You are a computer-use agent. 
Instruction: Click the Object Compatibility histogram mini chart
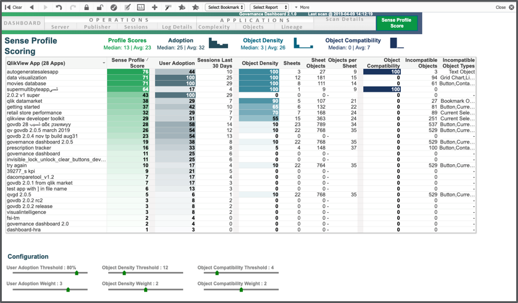[397, 43]
